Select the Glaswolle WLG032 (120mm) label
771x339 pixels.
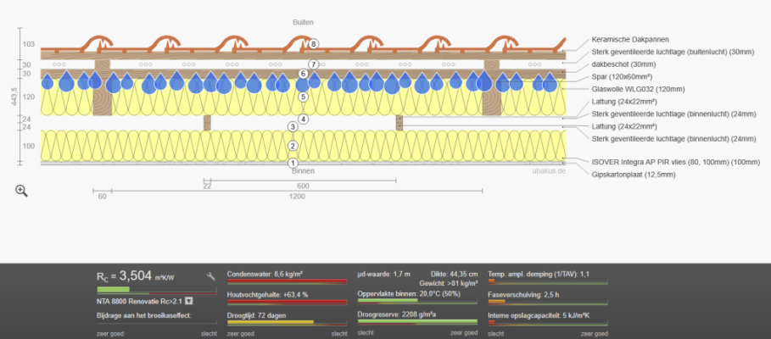pos(638,88)
